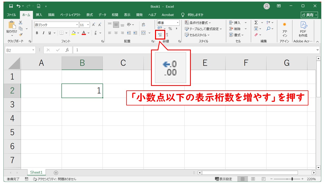Toggle align right
The height and width of the screenshot is (184, 325).
pos(122,33)
